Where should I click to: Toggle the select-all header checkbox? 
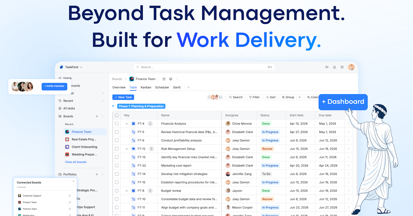coord(117,115)
